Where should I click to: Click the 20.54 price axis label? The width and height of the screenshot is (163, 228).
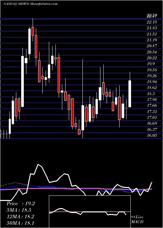(152, 52)
